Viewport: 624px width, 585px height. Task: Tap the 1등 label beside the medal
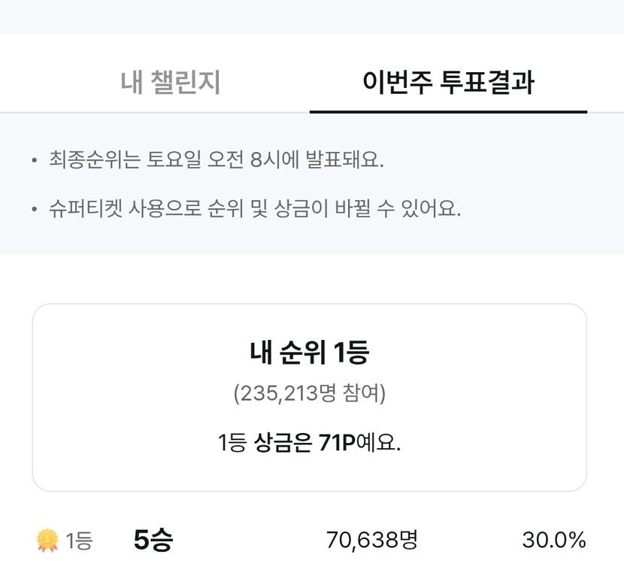tap(79, 540)
